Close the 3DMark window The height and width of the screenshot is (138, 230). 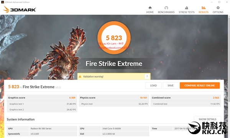(227, 2)
